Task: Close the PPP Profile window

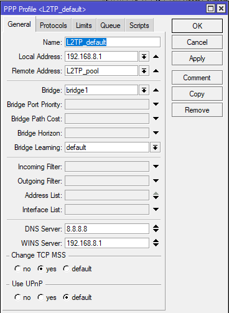Action: pyautogui.click(x=221, y=9)
